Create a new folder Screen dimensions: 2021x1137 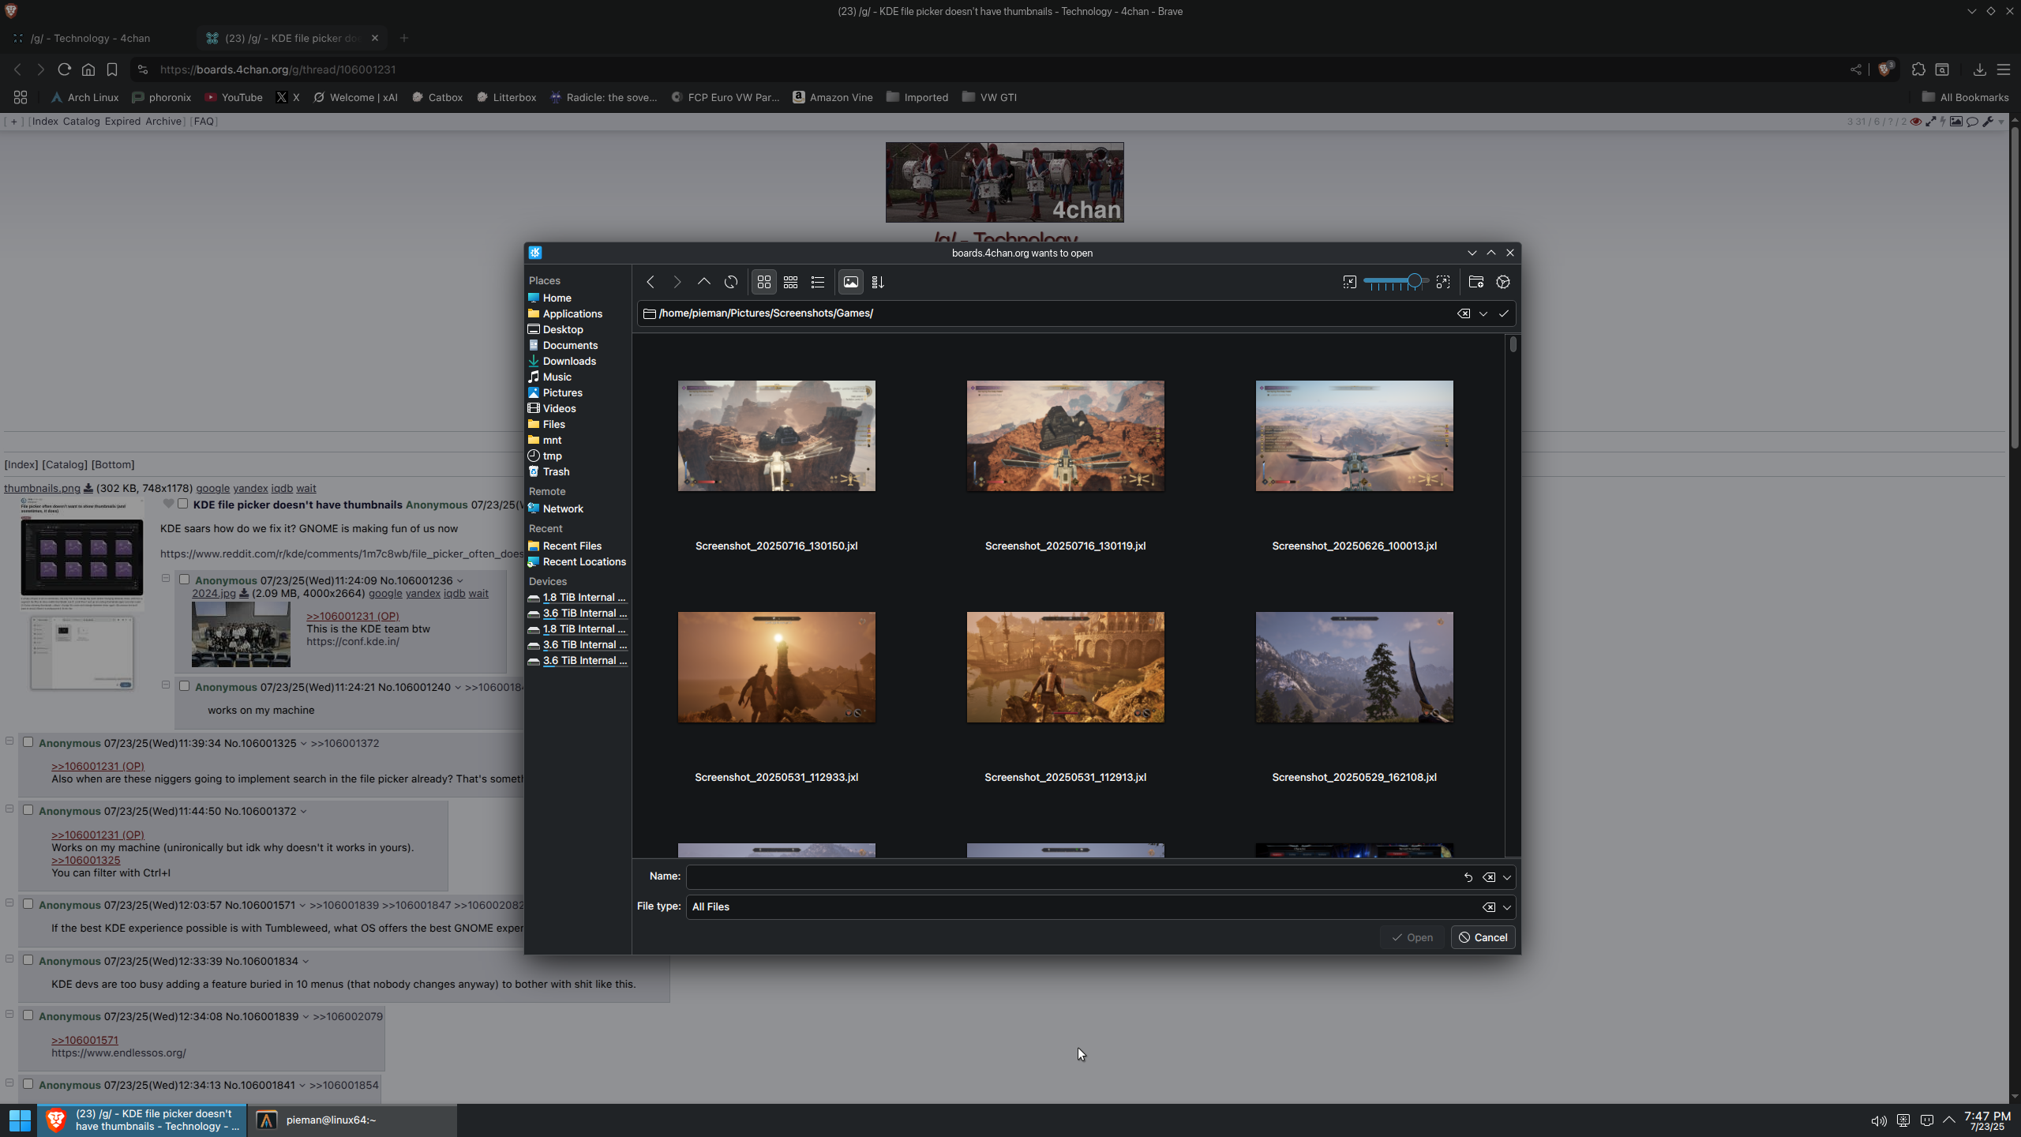click(x=1476, y=282)
